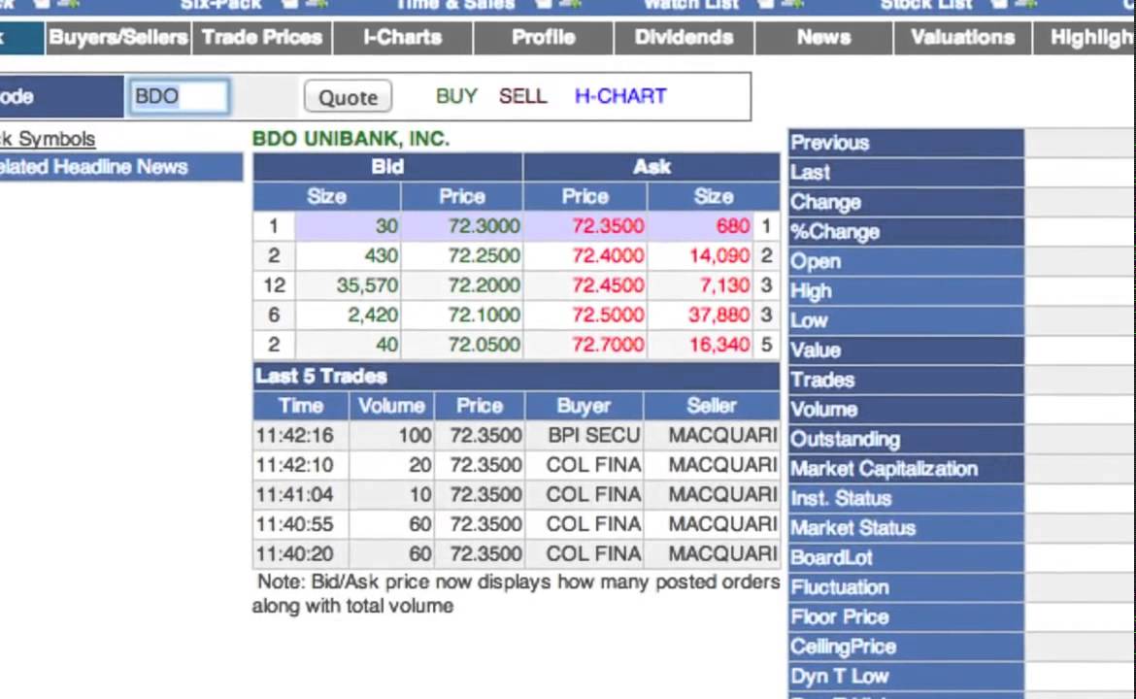1136x699 pixels.
Task: Click the stock code field containing BDO
Action: (x=179, y=96)
